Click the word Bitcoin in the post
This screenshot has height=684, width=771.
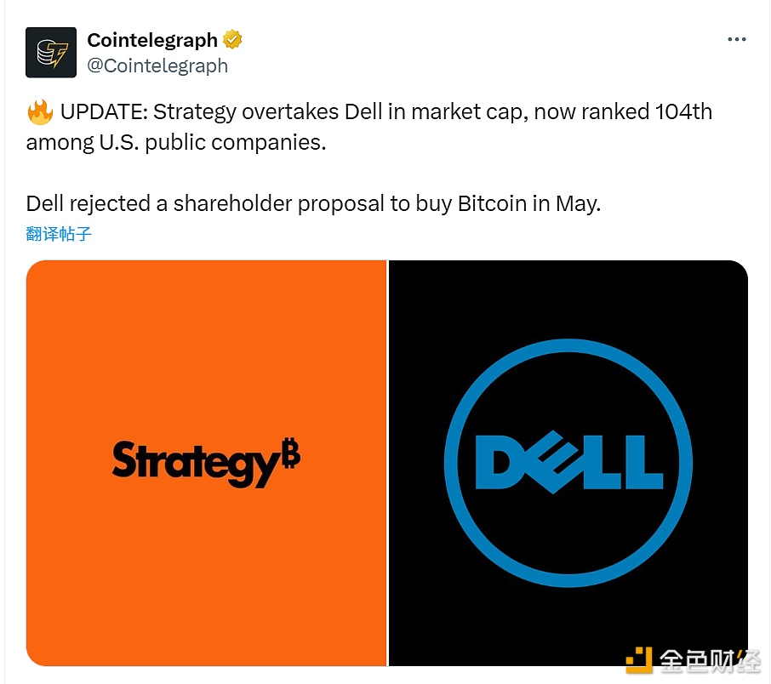pyautogui.click(x=492, y=204)
